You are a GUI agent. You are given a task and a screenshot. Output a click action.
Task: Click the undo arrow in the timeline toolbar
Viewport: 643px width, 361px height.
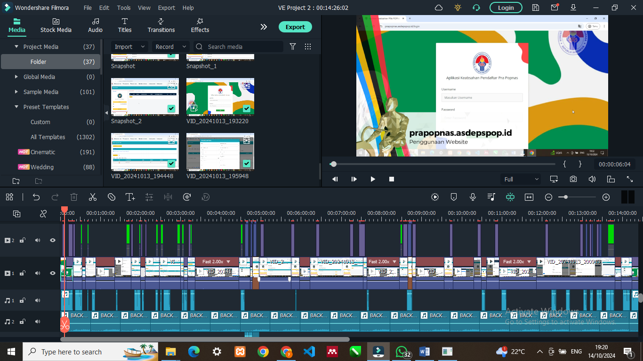pos(36,197)
